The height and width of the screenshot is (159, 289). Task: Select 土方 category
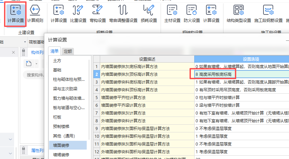(57, 61)
